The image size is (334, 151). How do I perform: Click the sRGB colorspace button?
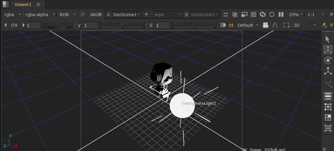[96, 14]
